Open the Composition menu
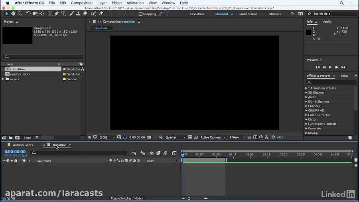Viewport: 359px width, 202px height. tap(81, 3)
